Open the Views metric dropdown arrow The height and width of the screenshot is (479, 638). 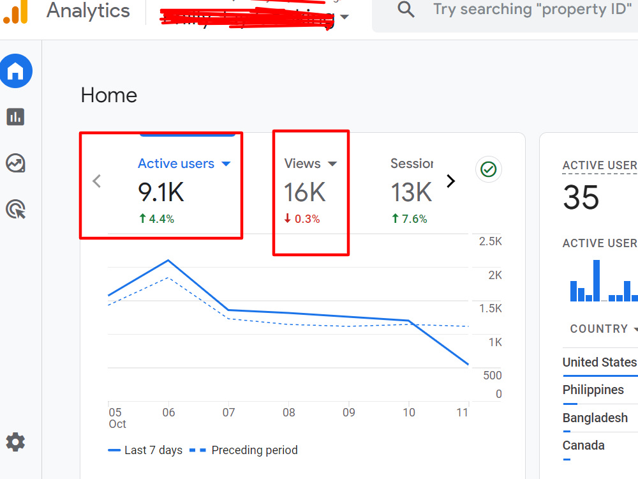[332, 163]
